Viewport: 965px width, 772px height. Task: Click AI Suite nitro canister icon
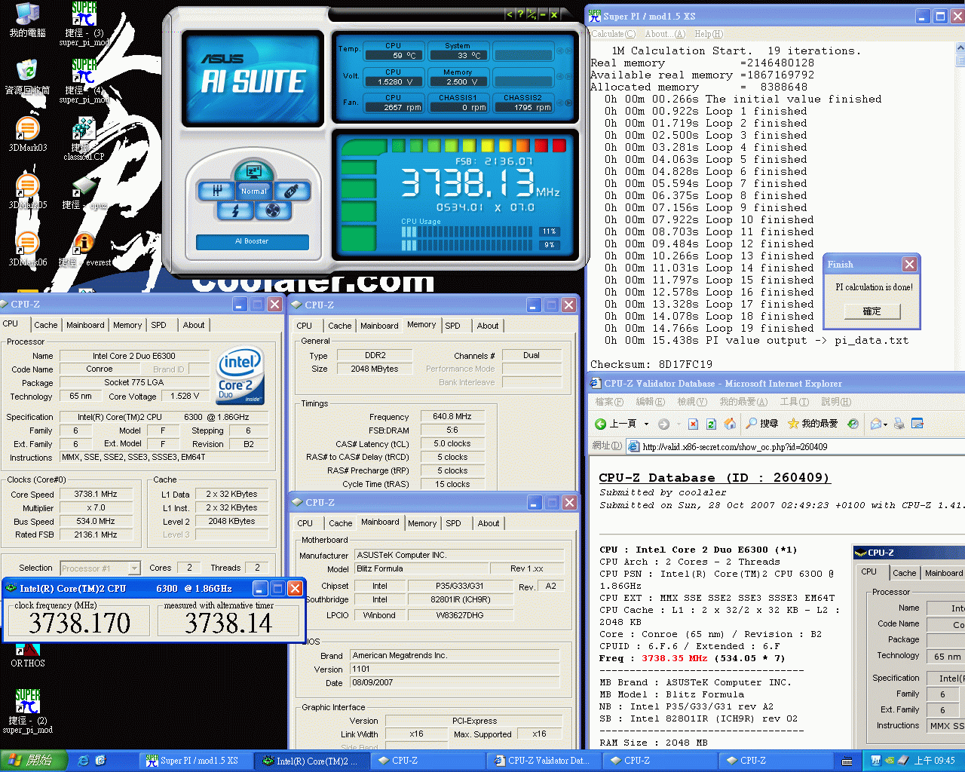tap(292, 191)
